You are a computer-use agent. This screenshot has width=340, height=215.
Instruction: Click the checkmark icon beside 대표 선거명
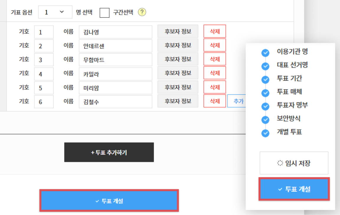266,66
